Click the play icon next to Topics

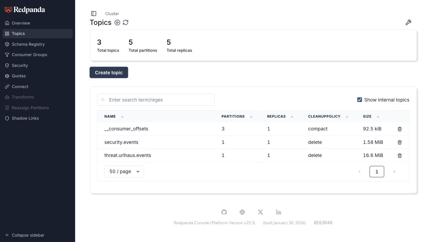pyautogui.click(x=117, y=23)
